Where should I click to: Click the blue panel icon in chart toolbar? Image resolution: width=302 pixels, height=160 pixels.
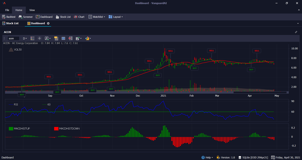[x=63, y=38]
